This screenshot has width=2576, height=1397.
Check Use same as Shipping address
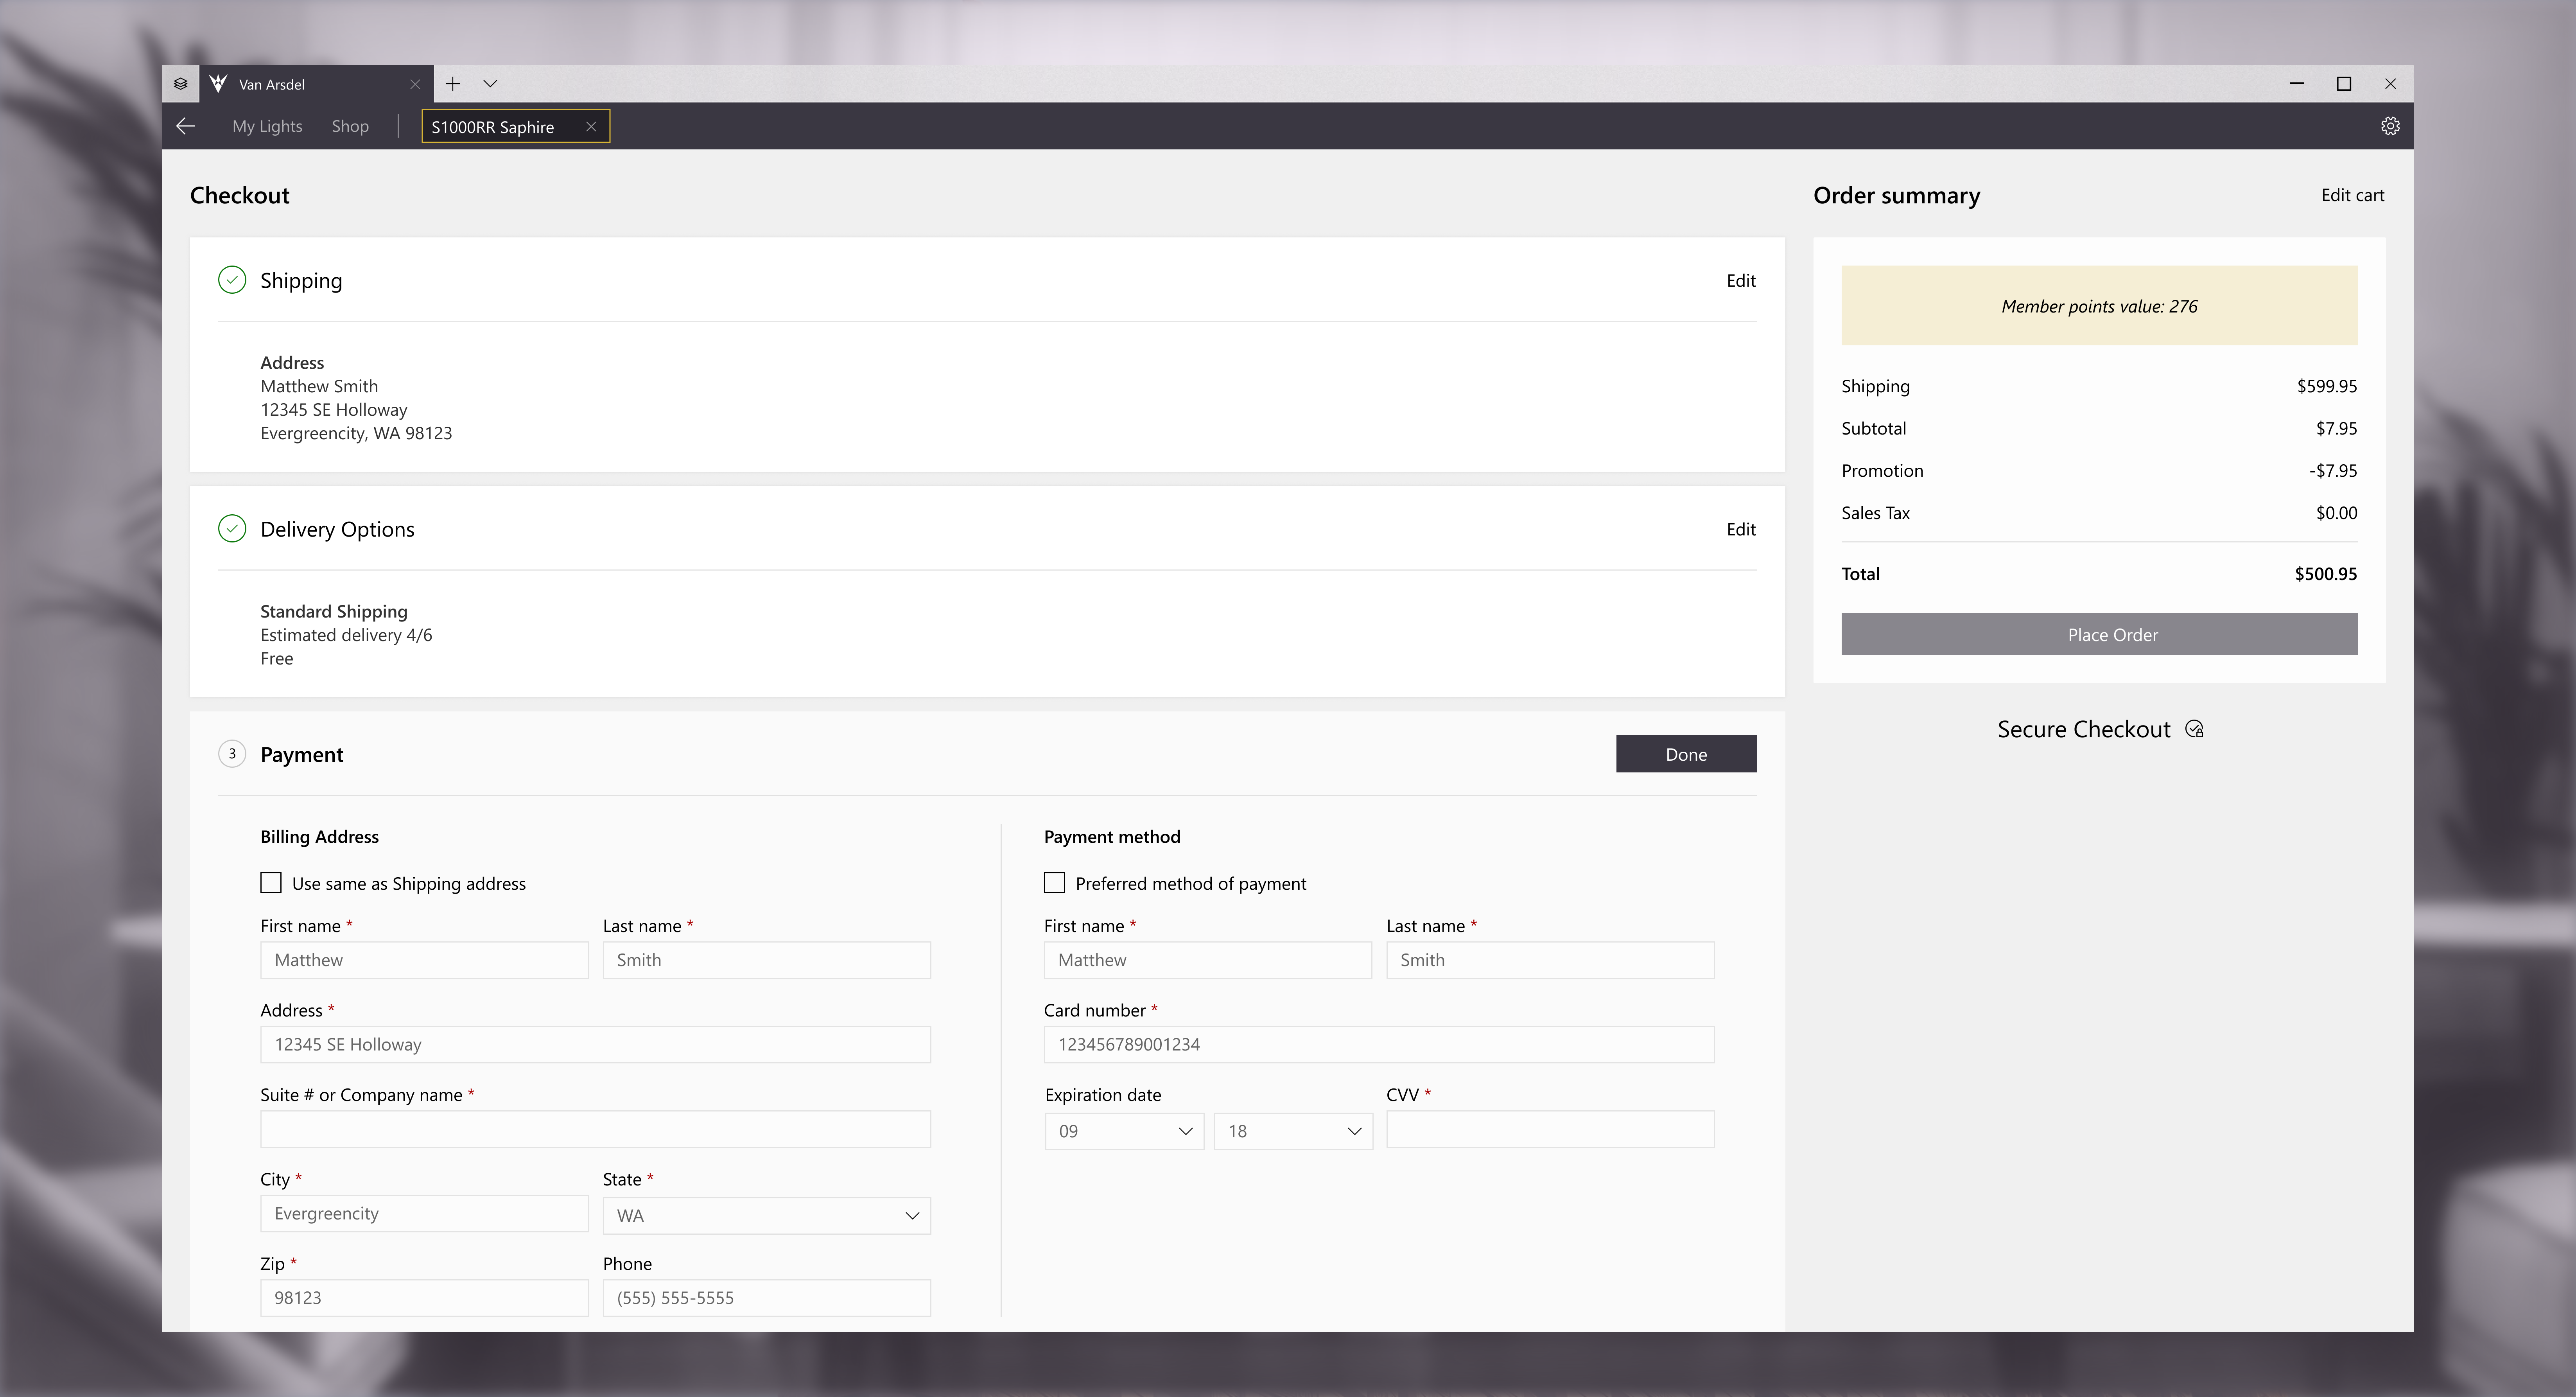271,883
